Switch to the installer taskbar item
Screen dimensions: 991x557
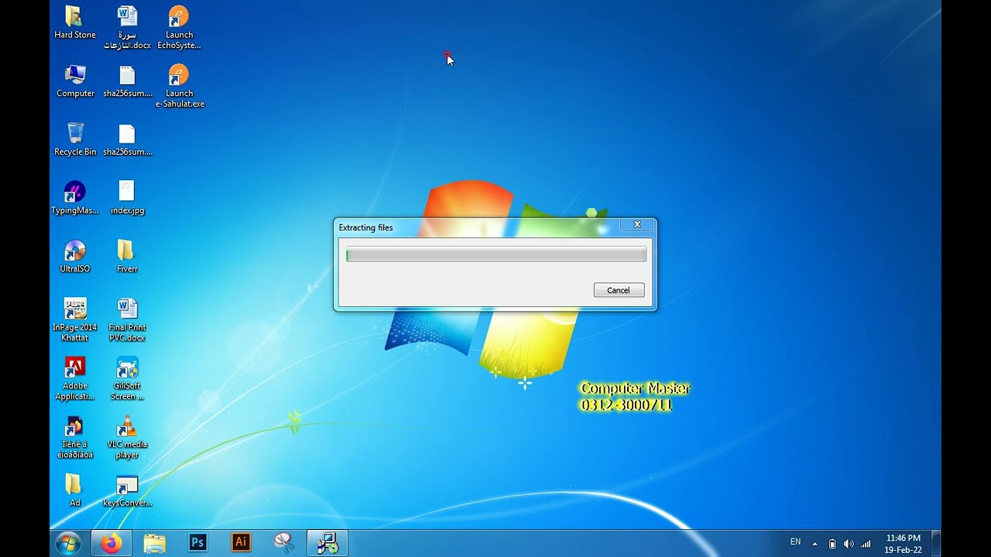click(327, 544)
